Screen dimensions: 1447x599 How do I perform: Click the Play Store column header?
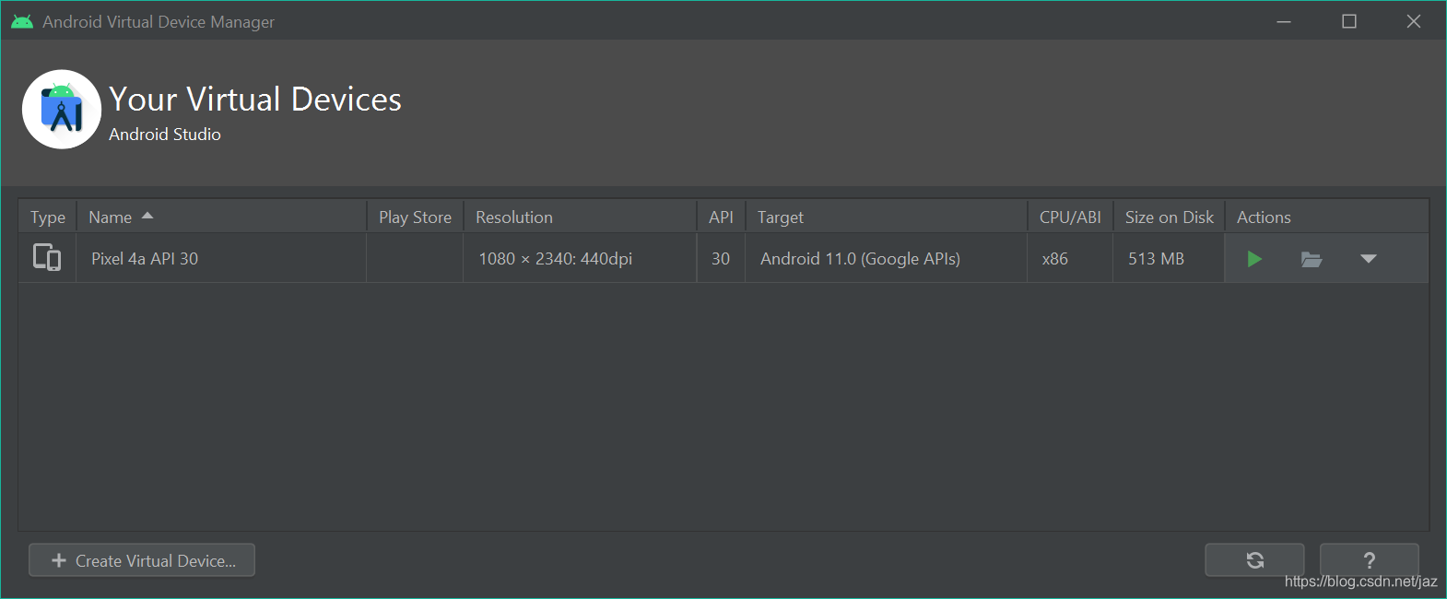point(415,217)
